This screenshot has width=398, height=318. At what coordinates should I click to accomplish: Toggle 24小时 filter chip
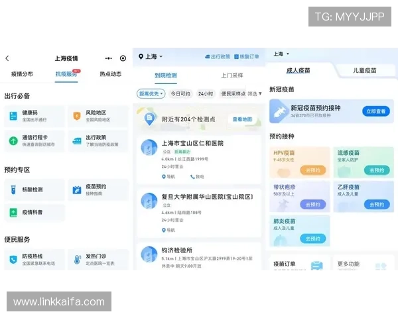point(206,94)
